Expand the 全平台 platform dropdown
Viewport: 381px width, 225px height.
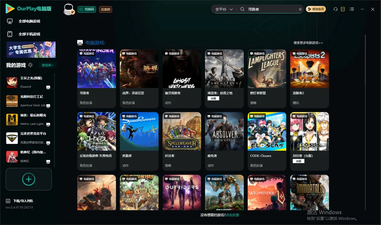(224, 9)
